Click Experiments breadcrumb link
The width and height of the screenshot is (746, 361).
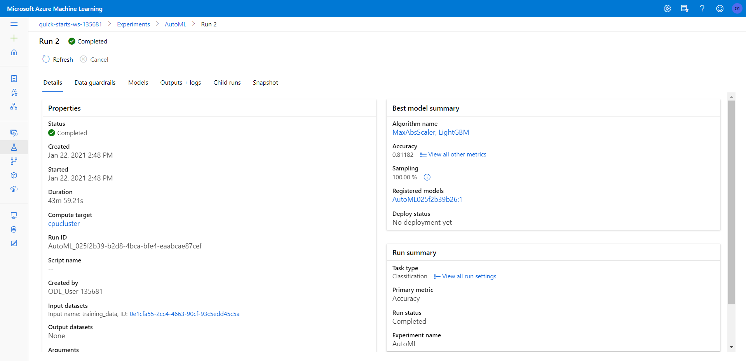click(x=133, y=24)
